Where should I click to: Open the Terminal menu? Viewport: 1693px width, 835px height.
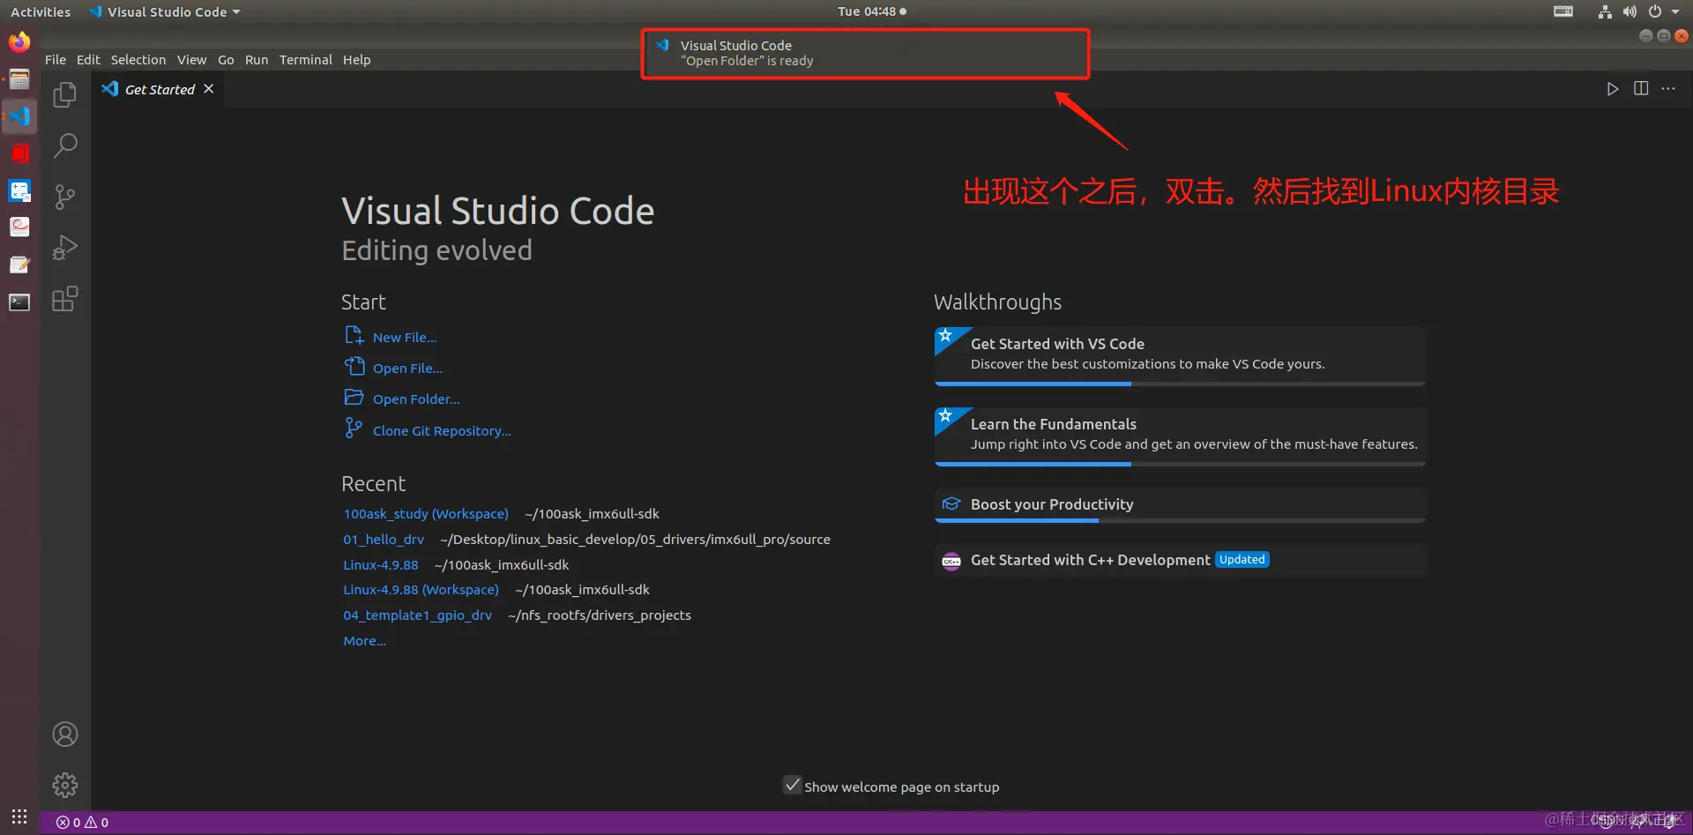[x=306, y=60]
